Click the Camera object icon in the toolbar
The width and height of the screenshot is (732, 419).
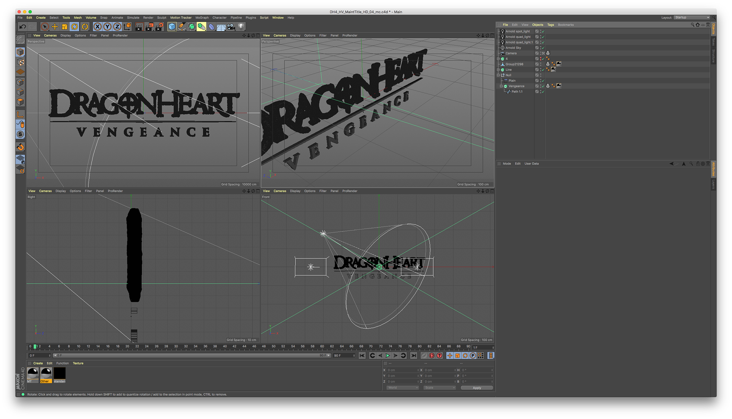231,27
